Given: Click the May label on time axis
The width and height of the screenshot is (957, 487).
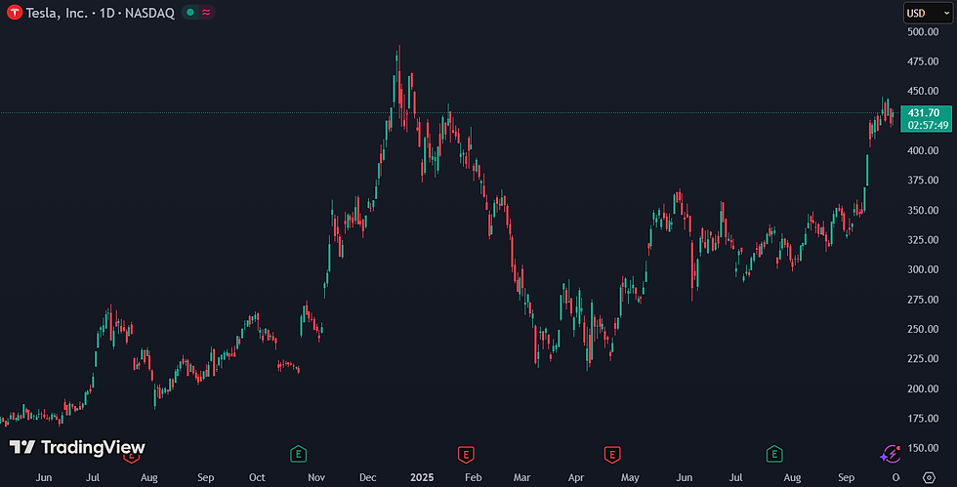Looking at the screenshot, I should (x=630, y=477).
